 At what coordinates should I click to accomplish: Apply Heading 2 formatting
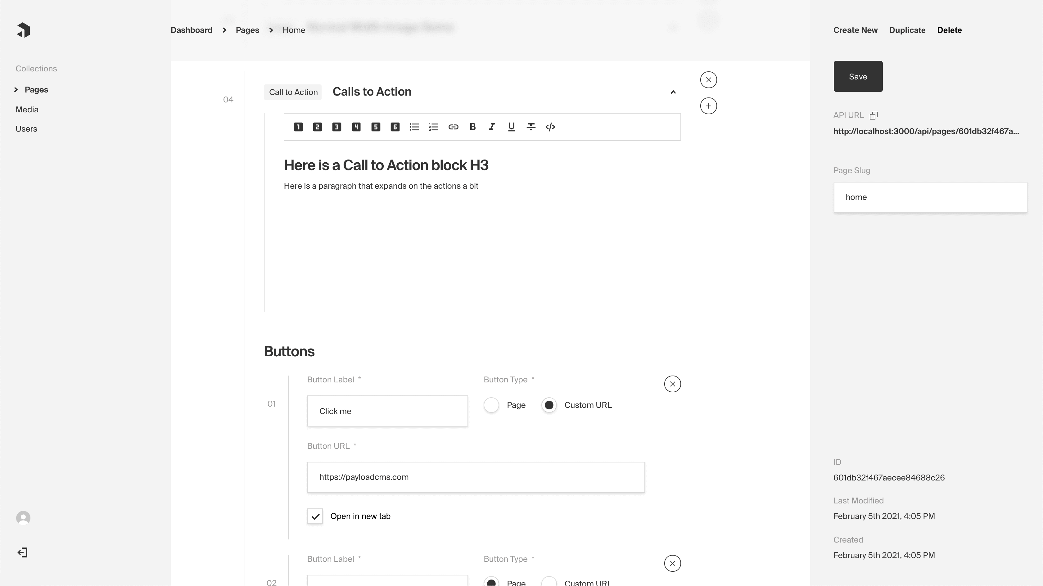[x=318, y=127]
